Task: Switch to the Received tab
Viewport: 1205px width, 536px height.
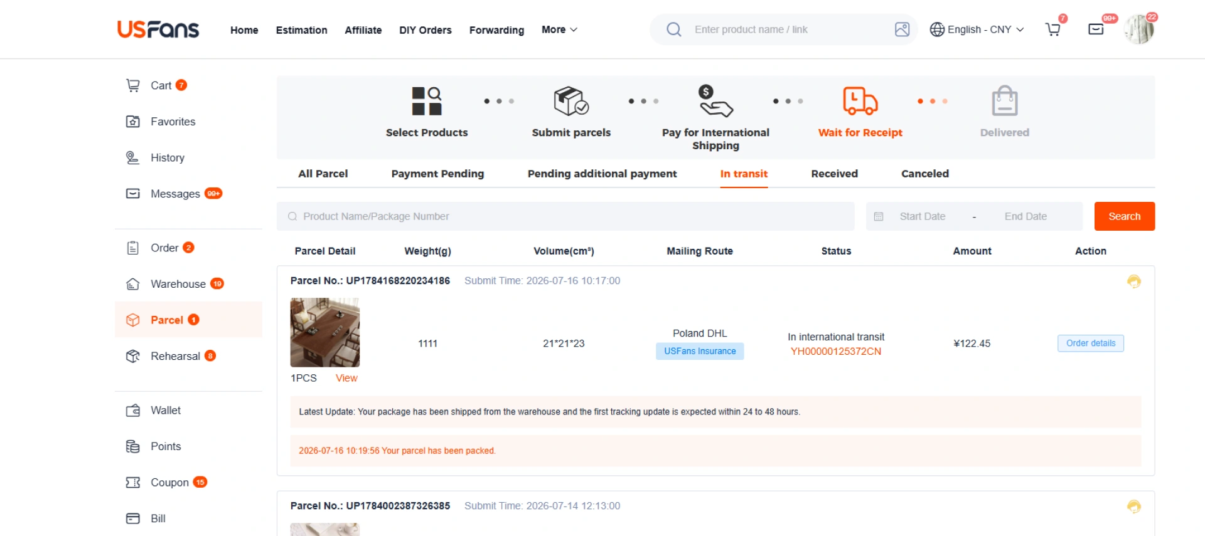Action: pyautogui.click(x=834, y=174)
